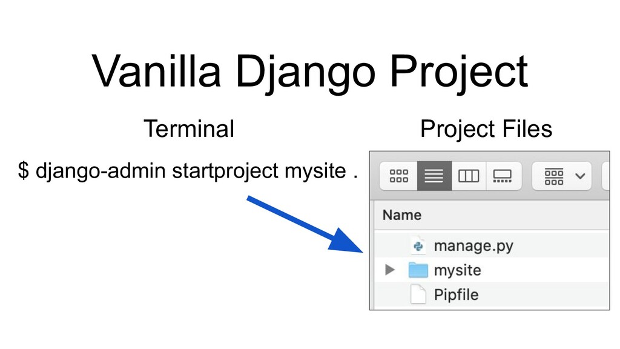Click the Pipfile document icon
The height and width of the screenshot is (349, 620).
pos(418,294)
